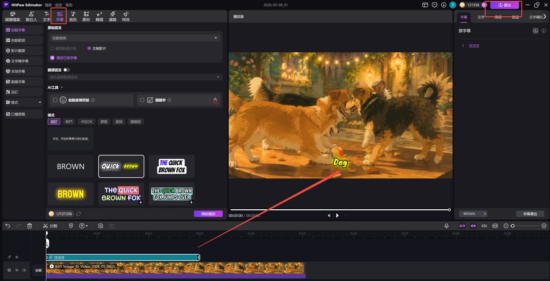550x281 pixels.
Task: Refresh the credits counter
Action: point(79,214)
